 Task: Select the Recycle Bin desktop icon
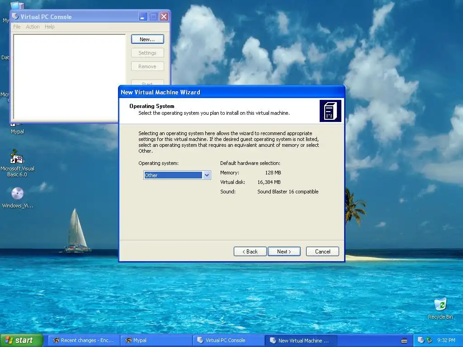tap(440, 308)
